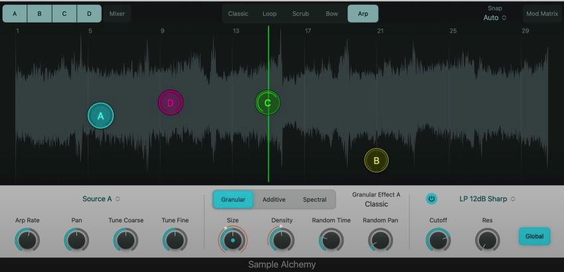Open the Snap Auto dropdown

(495, 18)
